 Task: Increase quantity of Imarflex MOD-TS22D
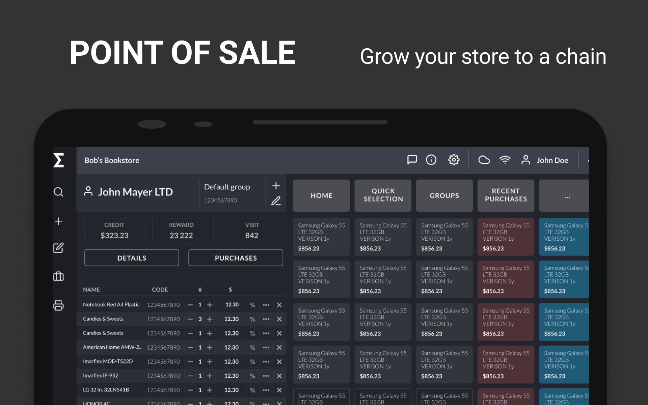pos(210,361)
